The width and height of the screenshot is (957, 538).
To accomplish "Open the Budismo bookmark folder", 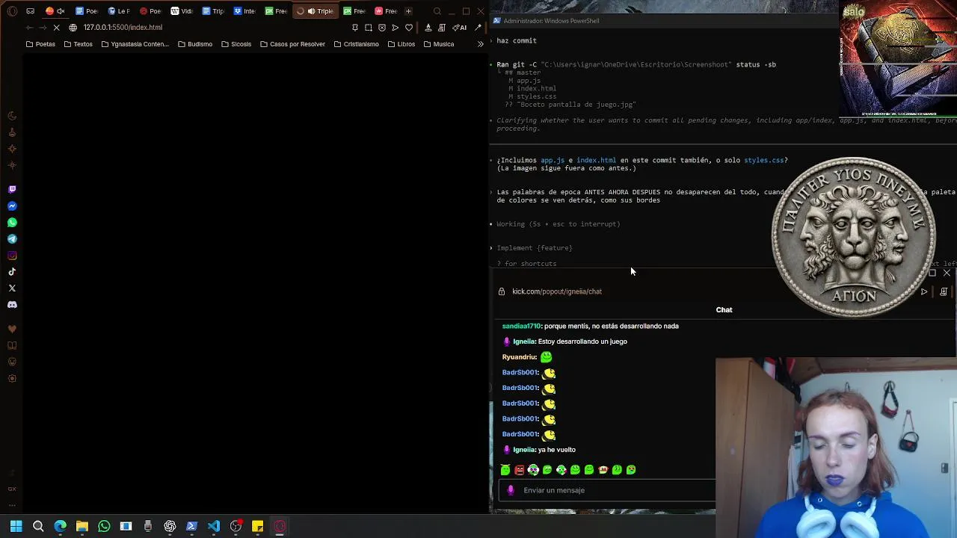I will 195,44.
